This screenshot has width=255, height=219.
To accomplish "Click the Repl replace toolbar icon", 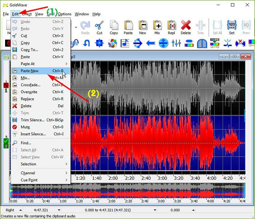I will pyautogui.click(x=172, y=27).
